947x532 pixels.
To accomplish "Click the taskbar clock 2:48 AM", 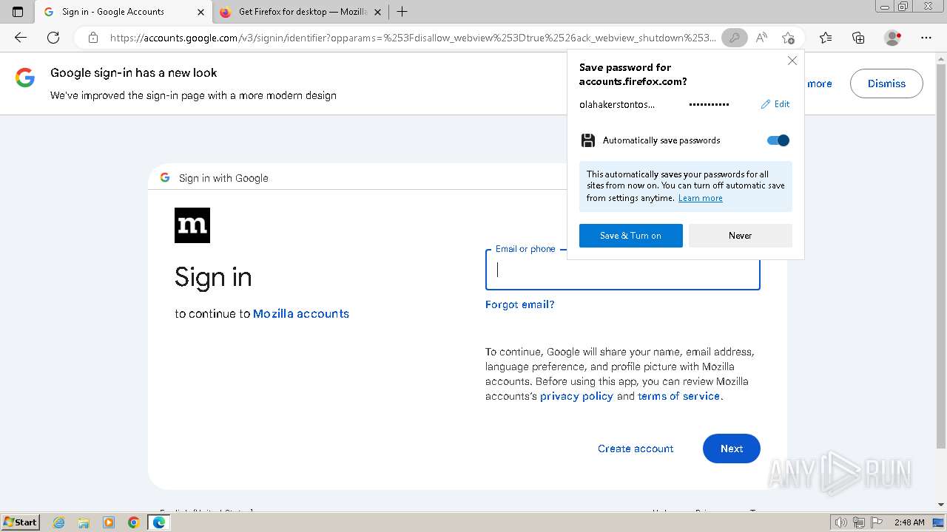I will (909, 522).
